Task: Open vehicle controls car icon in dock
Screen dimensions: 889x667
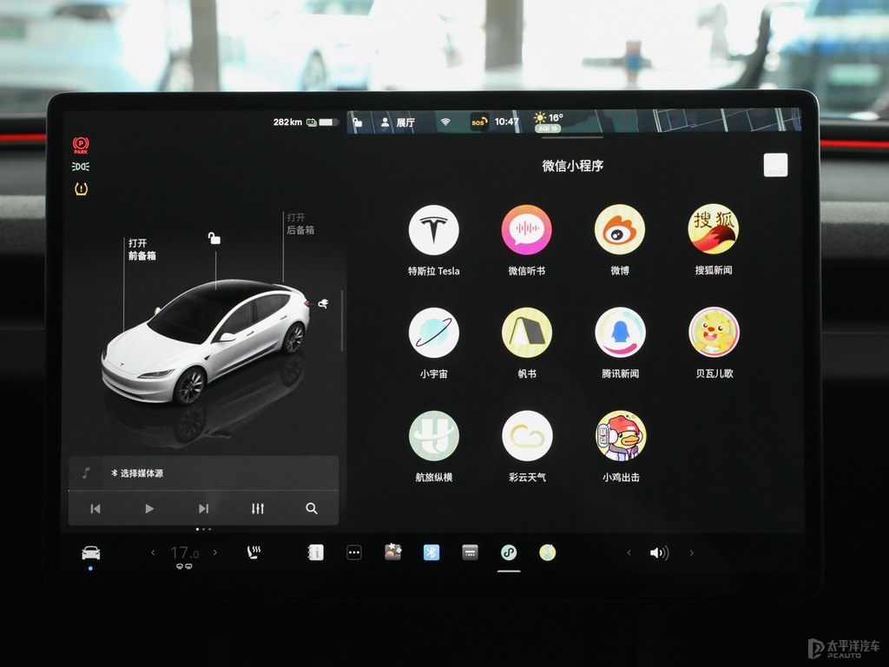Action: tap(90, 552)
